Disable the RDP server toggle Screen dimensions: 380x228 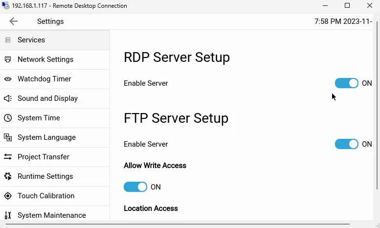coord(347,83)
